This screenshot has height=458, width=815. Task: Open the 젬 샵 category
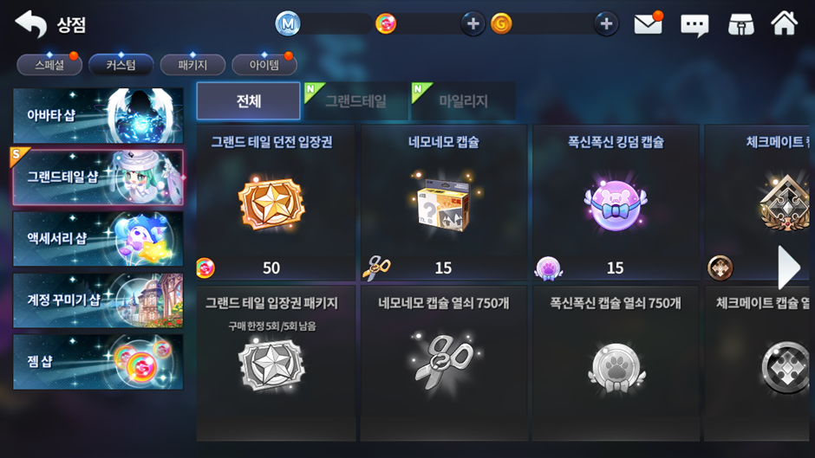click(98, 361)
